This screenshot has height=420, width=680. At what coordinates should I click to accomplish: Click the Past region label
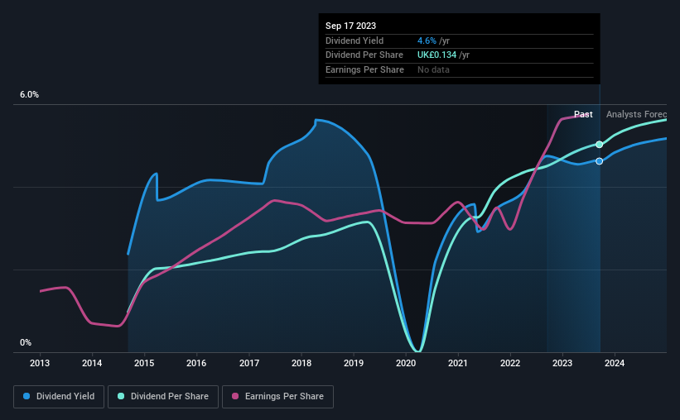tap(583, 114)
